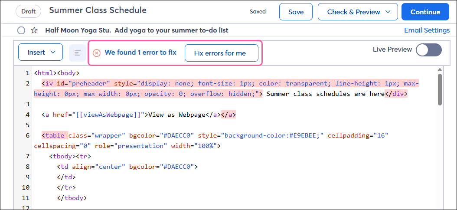This screenshot has height=210, width=457.
Task: Click 'We found 1 error to fix' message
Action: (x=140, y=52)
